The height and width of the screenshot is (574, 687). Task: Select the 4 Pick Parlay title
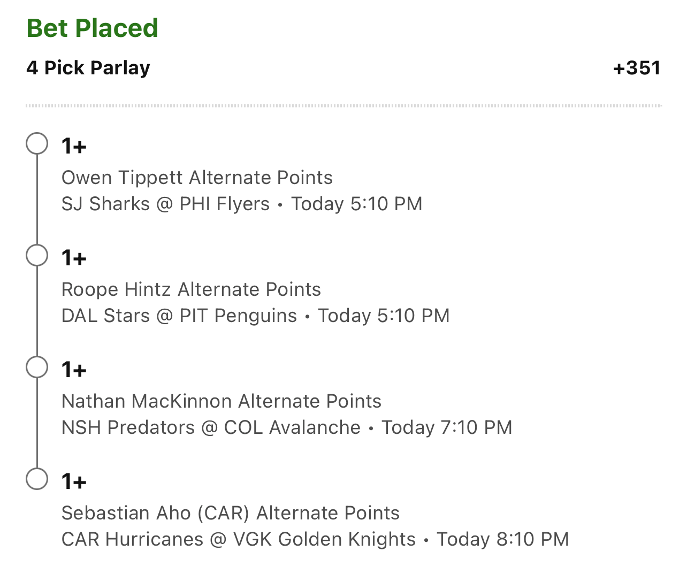(x=88, y=68)
